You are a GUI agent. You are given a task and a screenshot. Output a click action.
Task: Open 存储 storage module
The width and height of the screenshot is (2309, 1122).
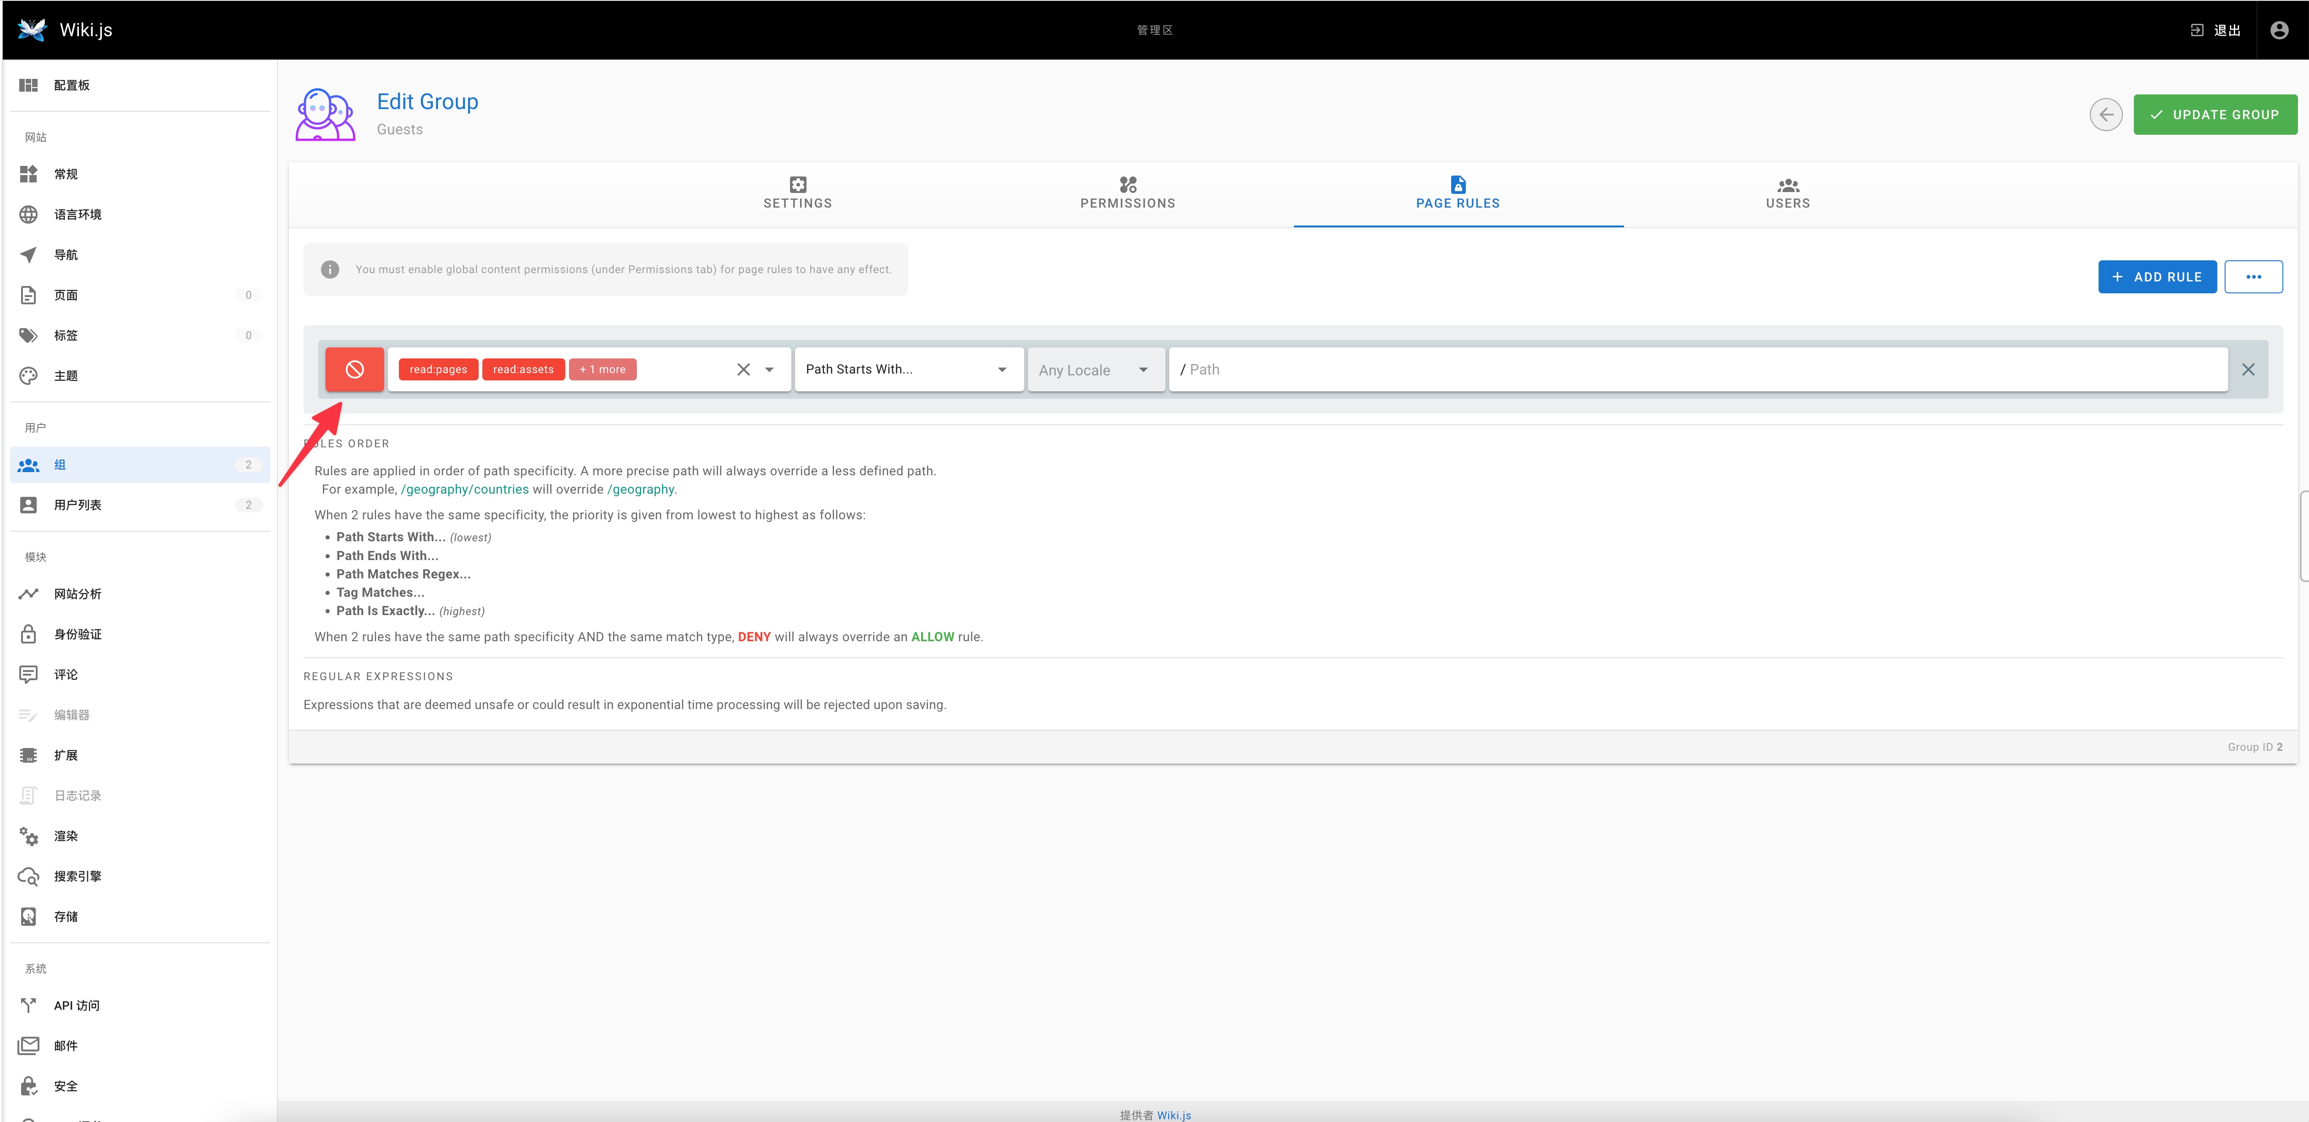pyautogui.click(x=140, y=916)
